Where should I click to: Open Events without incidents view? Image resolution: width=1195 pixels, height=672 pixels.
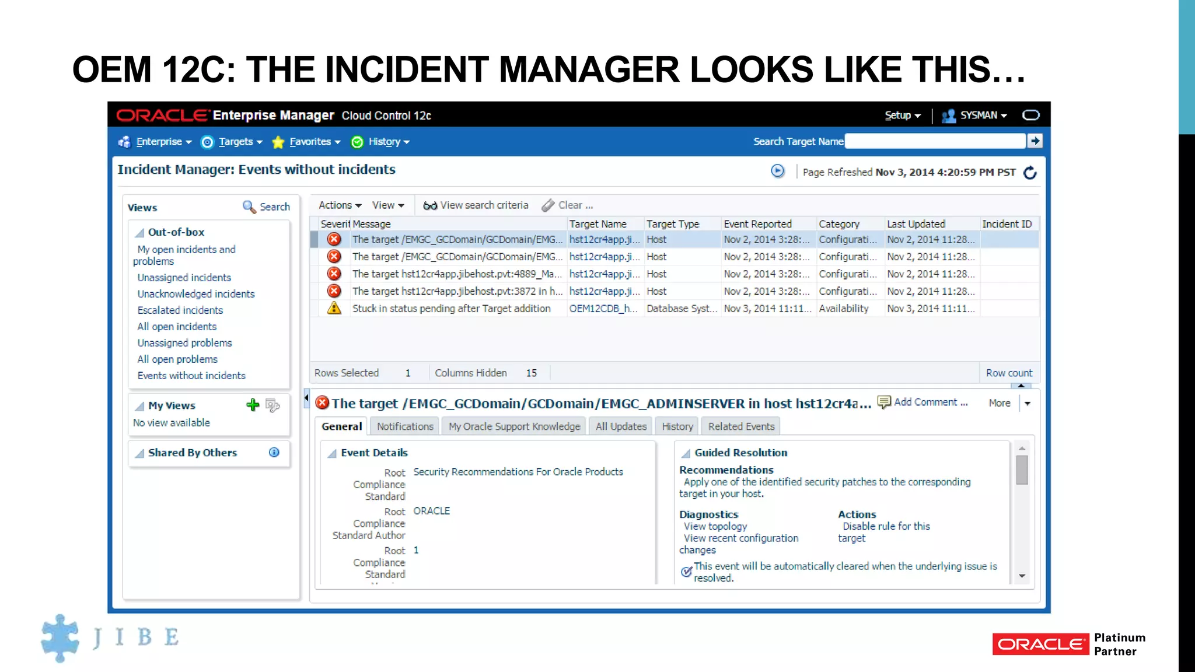(x=191, y=376)
